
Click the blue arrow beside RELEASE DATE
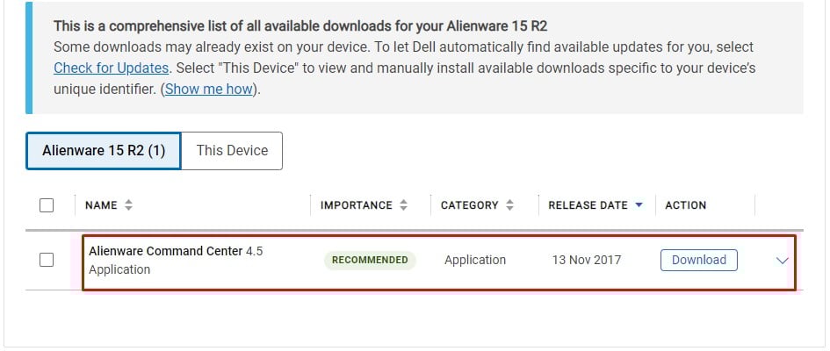[x=639, y=205]
